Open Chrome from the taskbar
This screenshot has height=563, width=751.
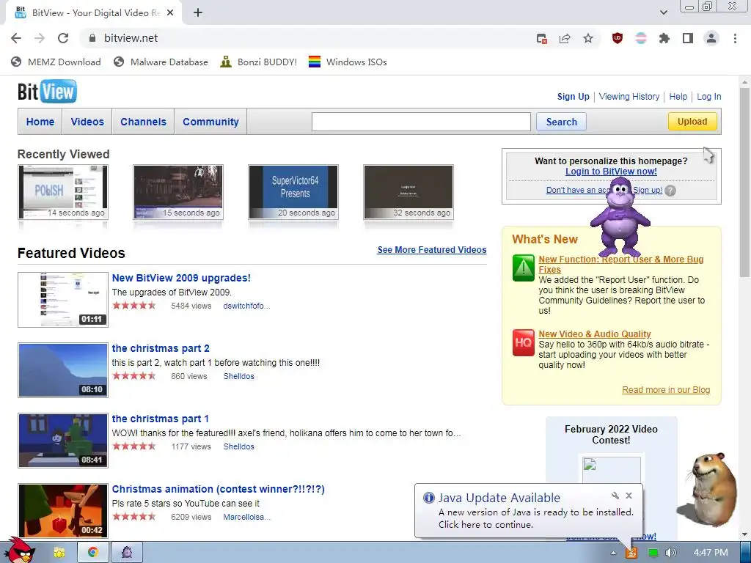pyautogui.click(x=93, y=553)
